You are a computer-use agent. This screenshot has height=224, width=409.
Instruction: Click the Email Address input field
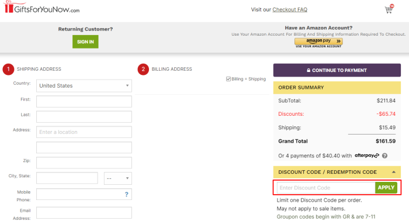tap(84, 213)
